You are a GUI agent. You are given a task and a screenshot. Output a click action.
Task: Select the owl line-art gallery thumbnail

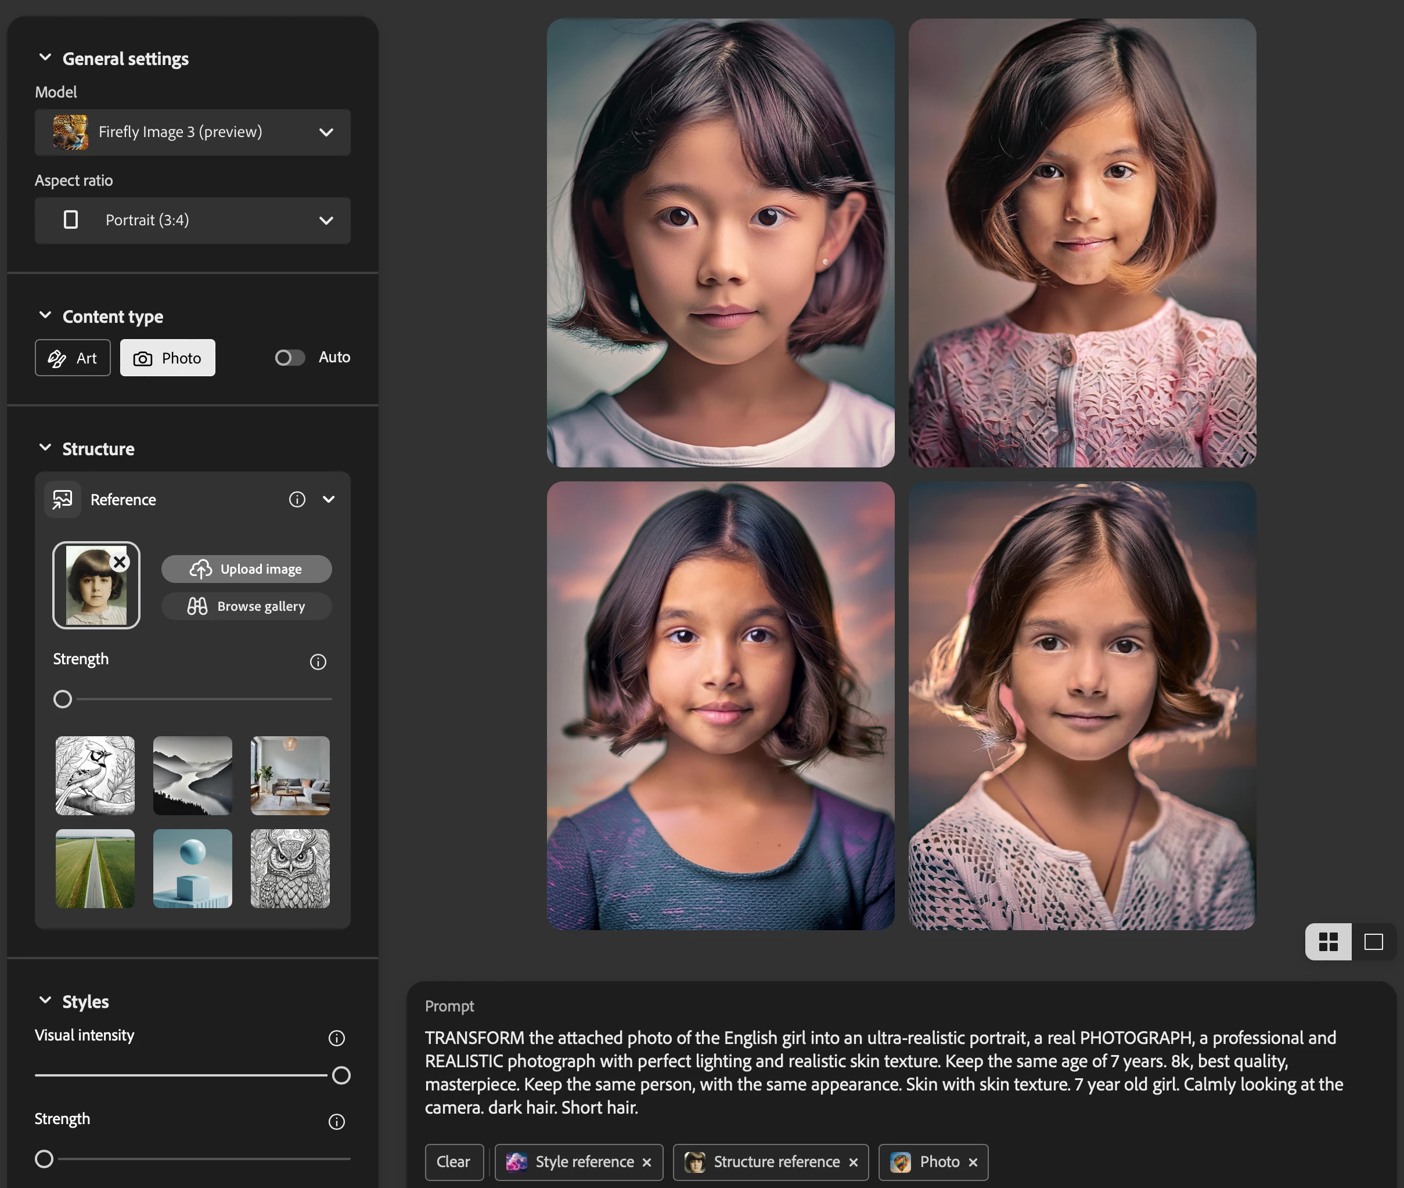pos(290,868)
